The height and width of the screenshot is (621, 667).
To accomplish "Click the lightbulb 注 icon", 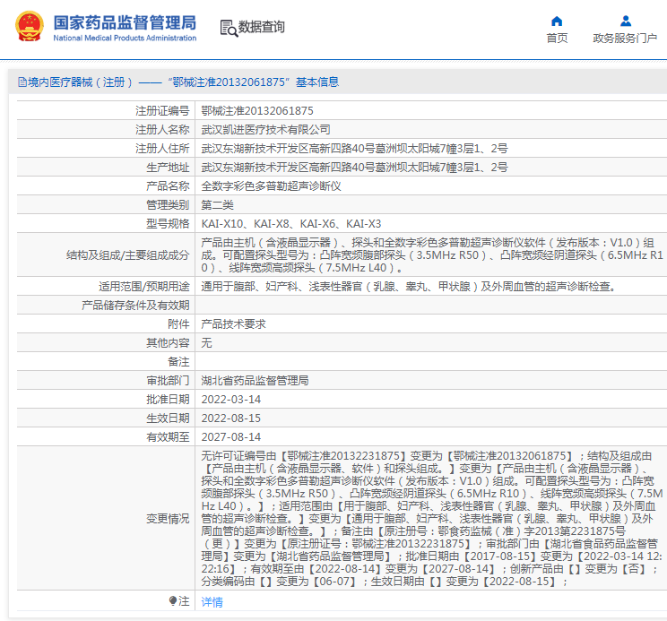I will coord(173,600).
